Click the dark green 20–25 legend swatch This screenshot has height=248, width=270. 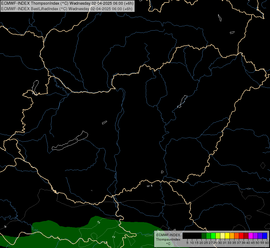pyautogui.click(x=204, y=236)
